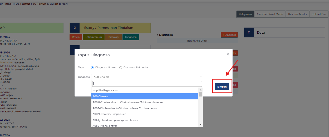Click the diagnosis search input field
Screen dimensions: 329x137
(147, 84)
